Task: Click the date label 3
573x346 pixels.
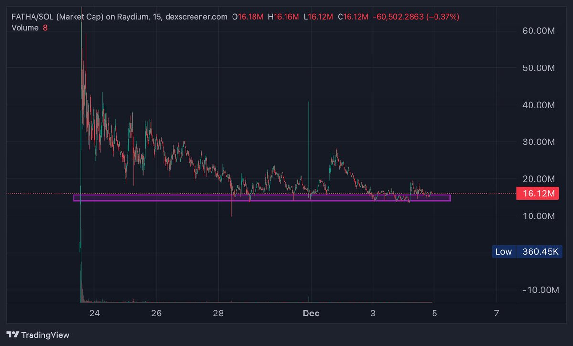Action: click(373, 314)
